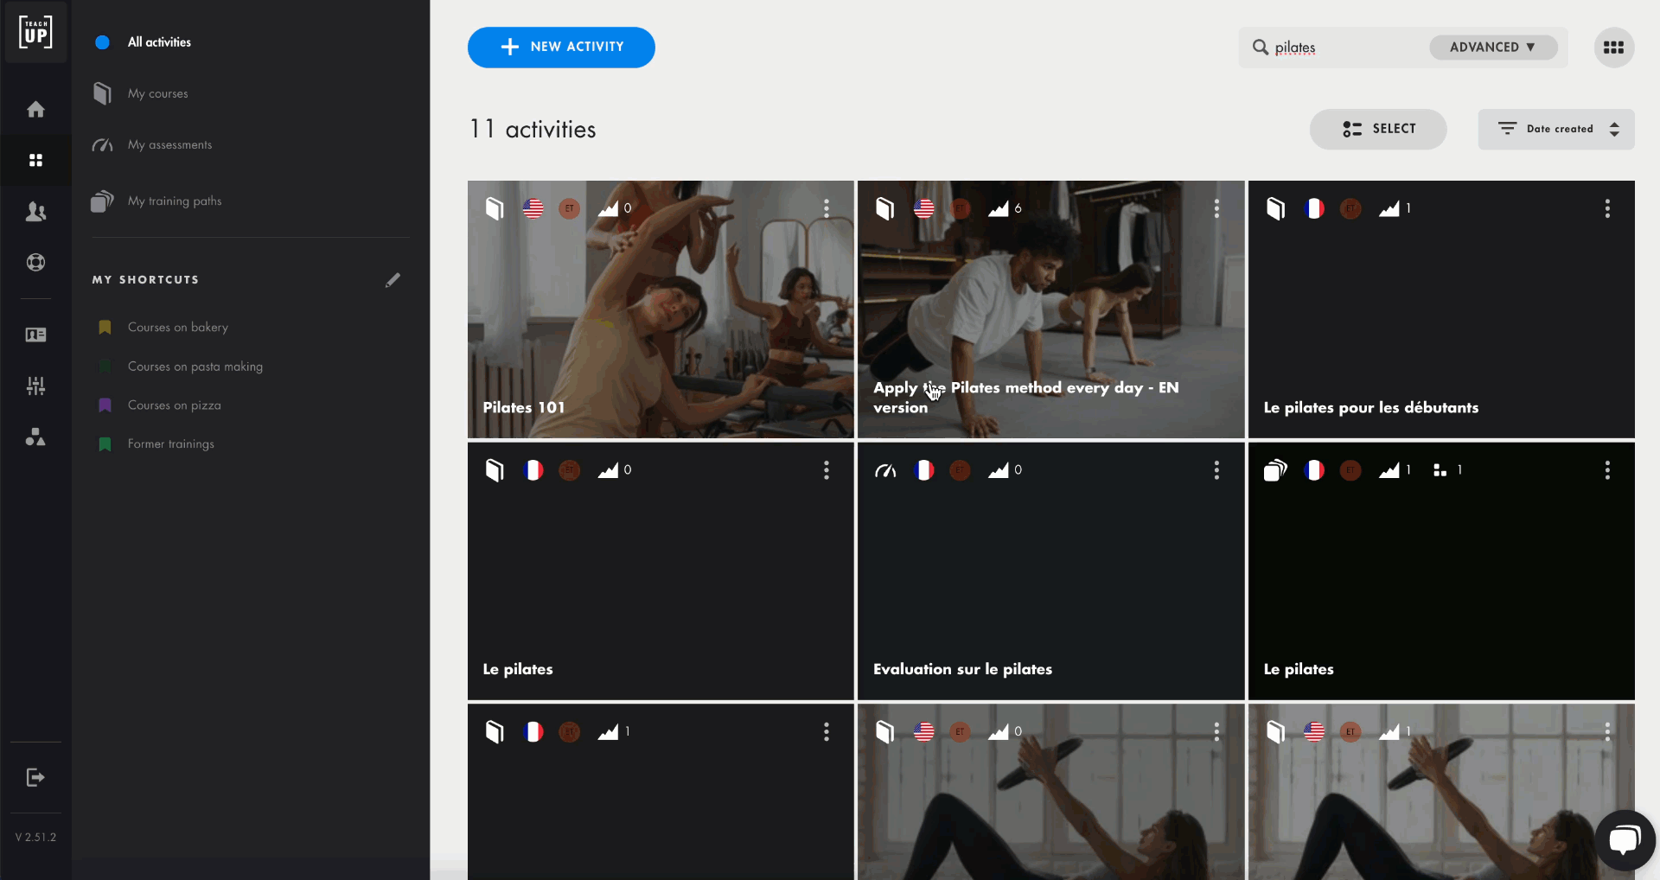This screenshot has height=880, width=1660.
Task: Open three-dot menu on Evaluation sur le pilates
Action: pos(1216,470)
